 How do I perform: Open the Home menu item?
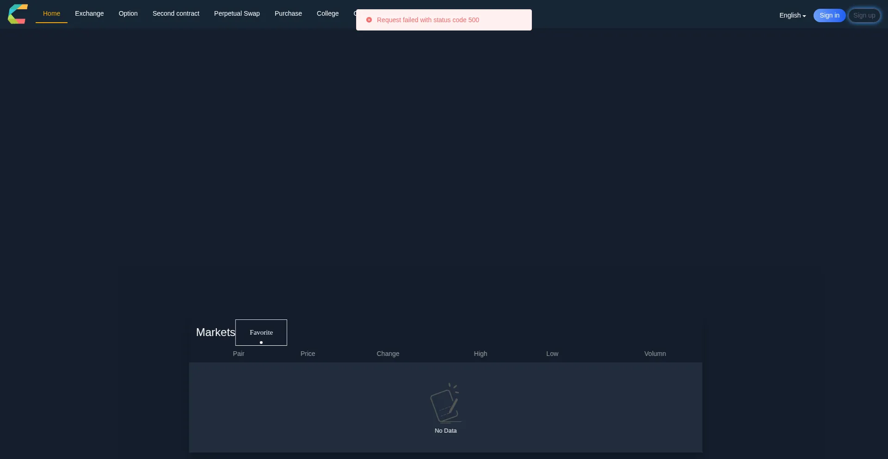coord(51,13)
